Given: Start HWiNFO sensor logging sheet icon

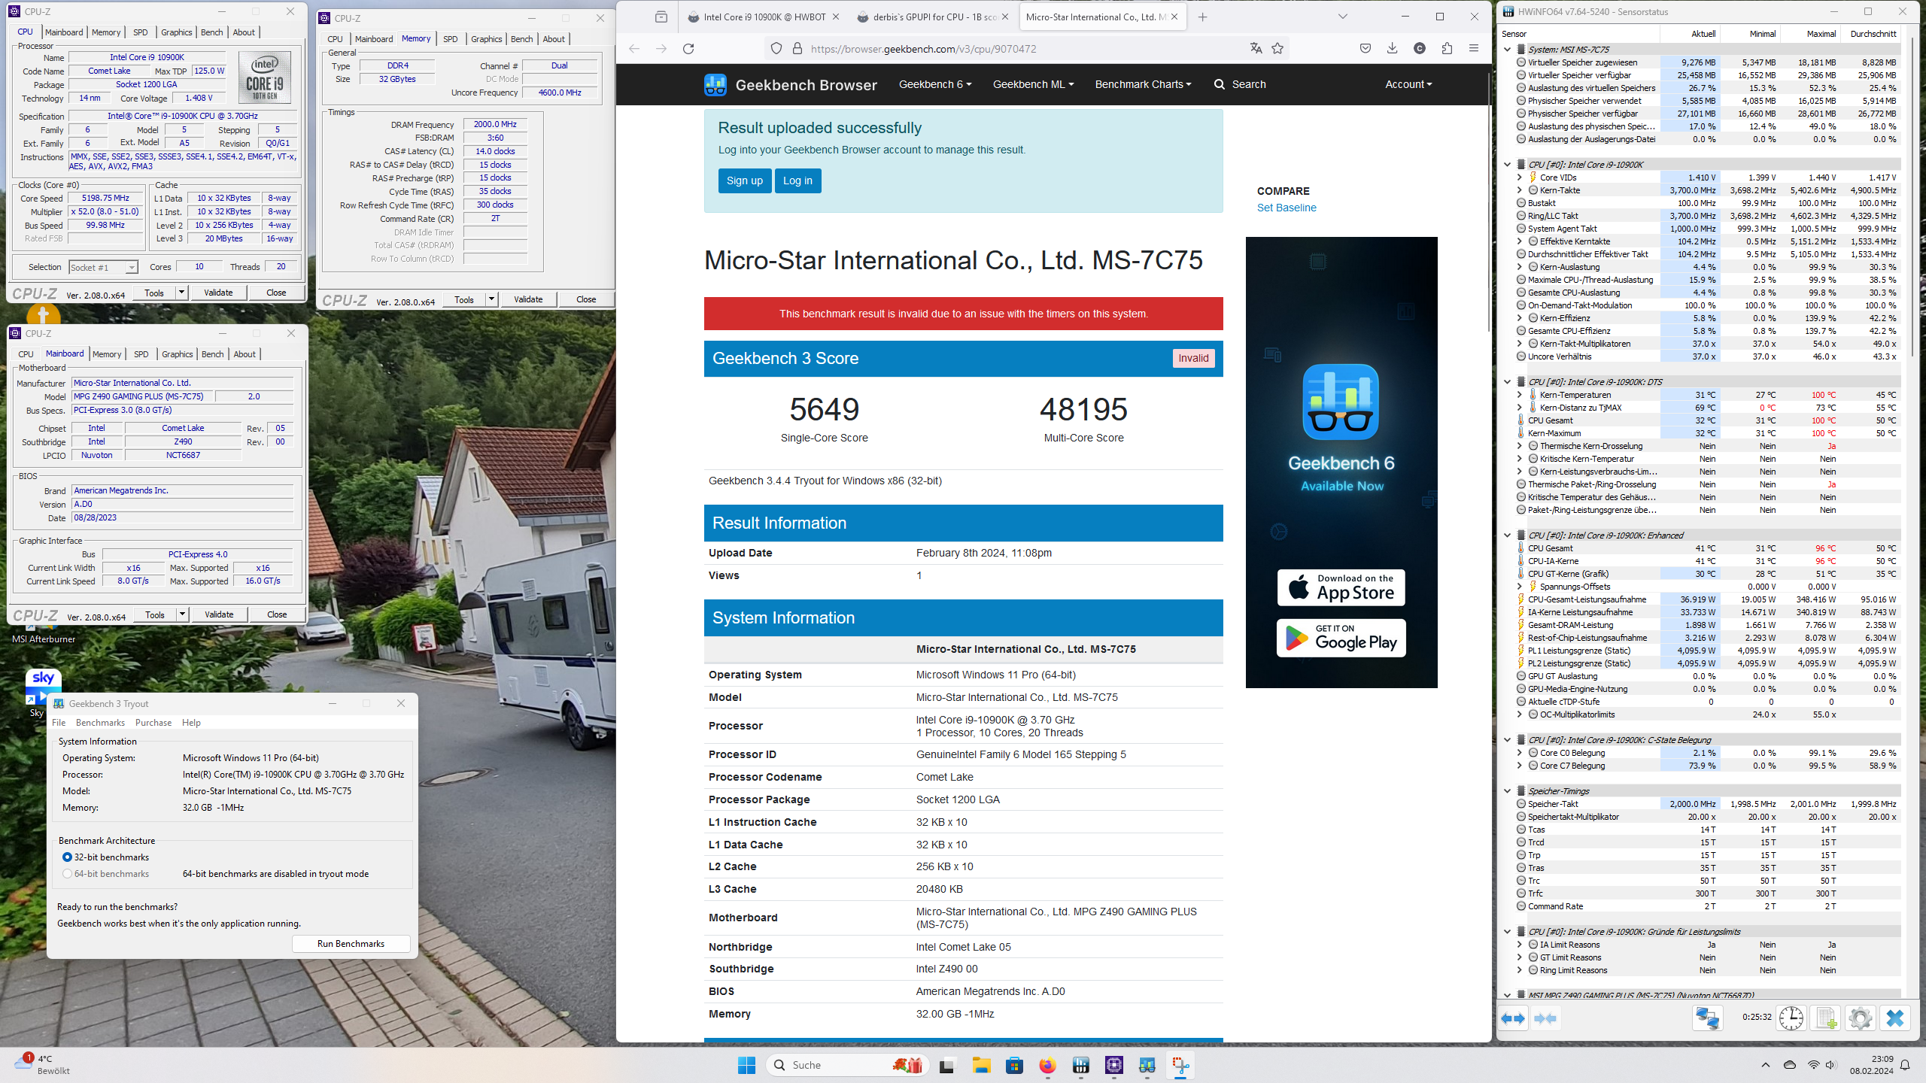Looking at the screenshot, I should coord(1826,1018).
